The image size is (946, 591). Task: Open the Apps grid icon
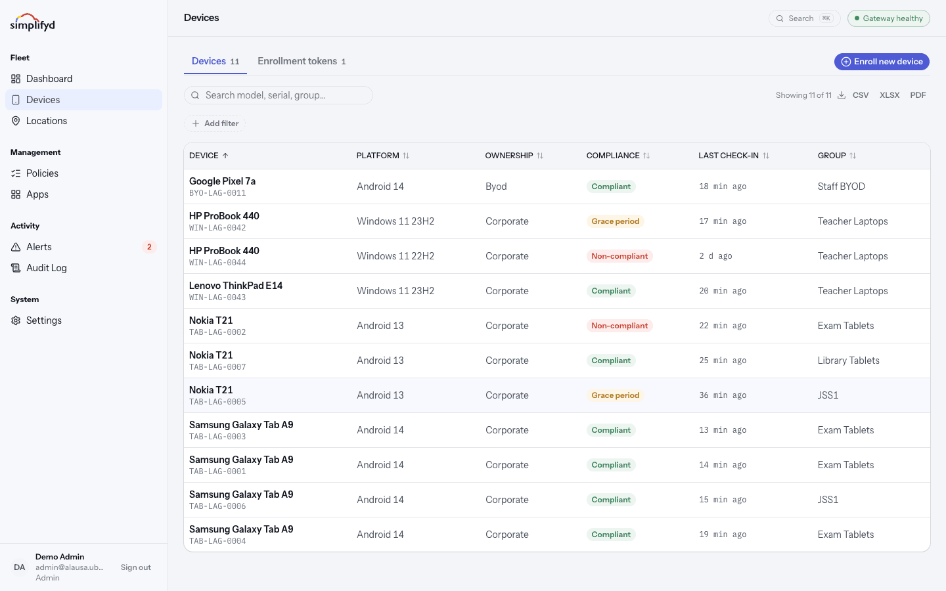click(16, 194)
